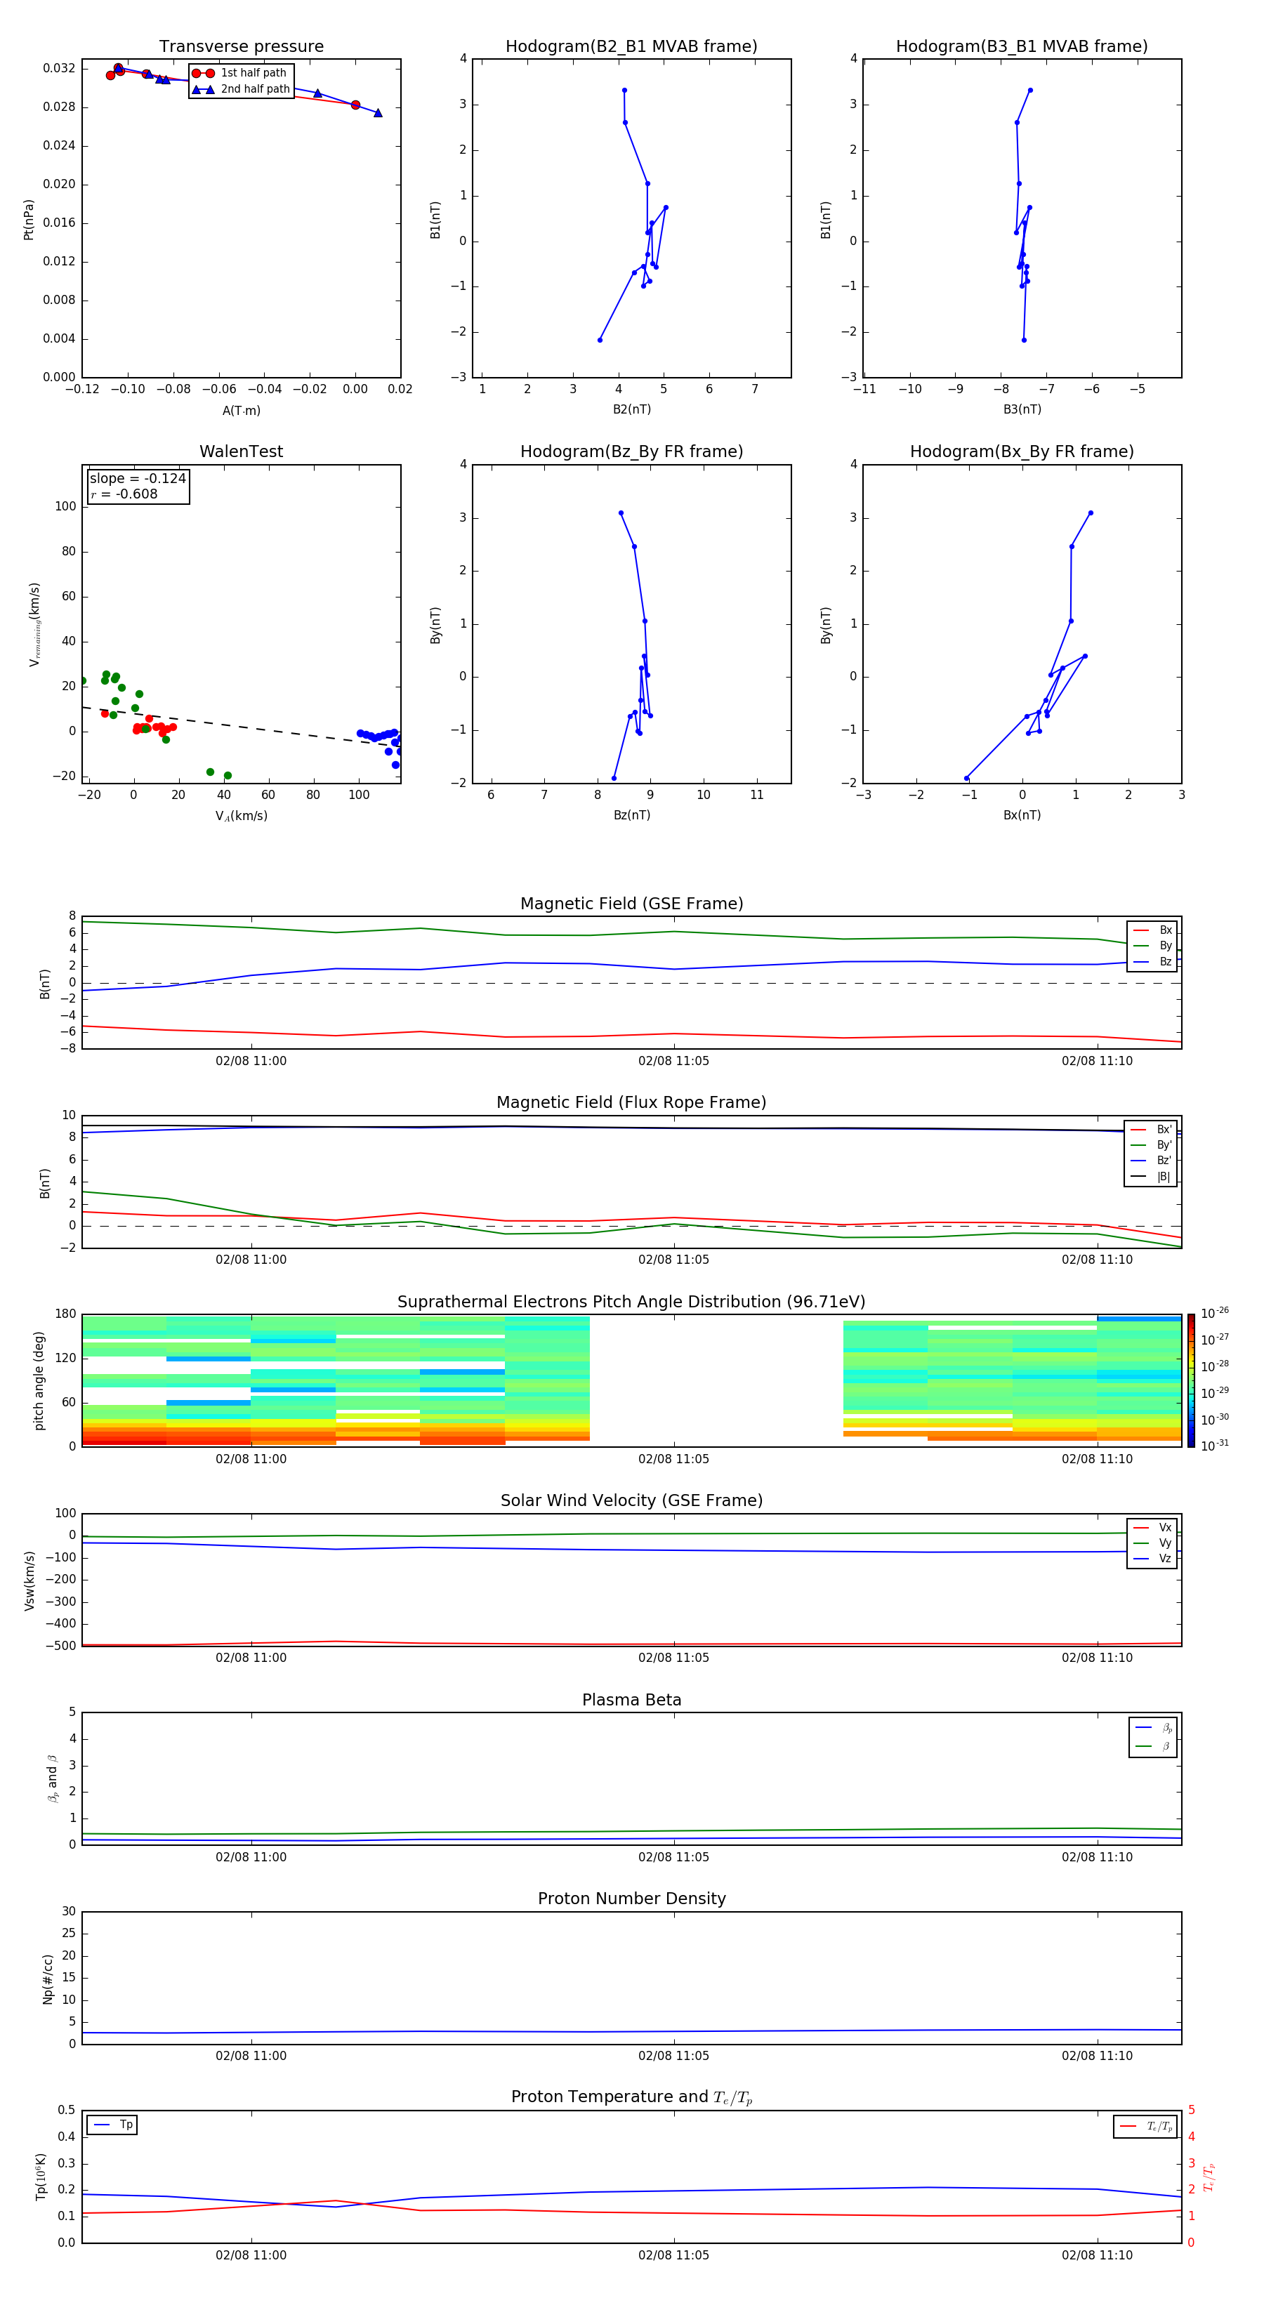Click the "Hodogram(Bz_By FR frame)" title

point(631,451)
